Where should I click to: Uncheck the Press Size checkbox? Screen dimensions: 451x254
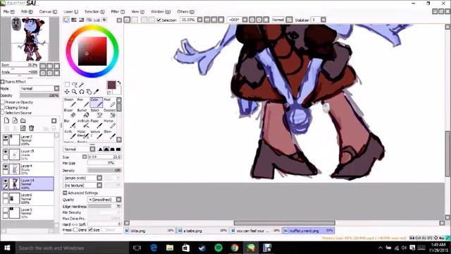click(x=91, y=229)
